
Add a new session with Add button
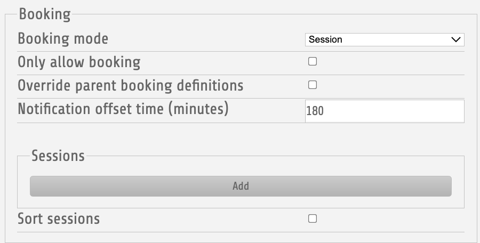(x=241, y=186)
